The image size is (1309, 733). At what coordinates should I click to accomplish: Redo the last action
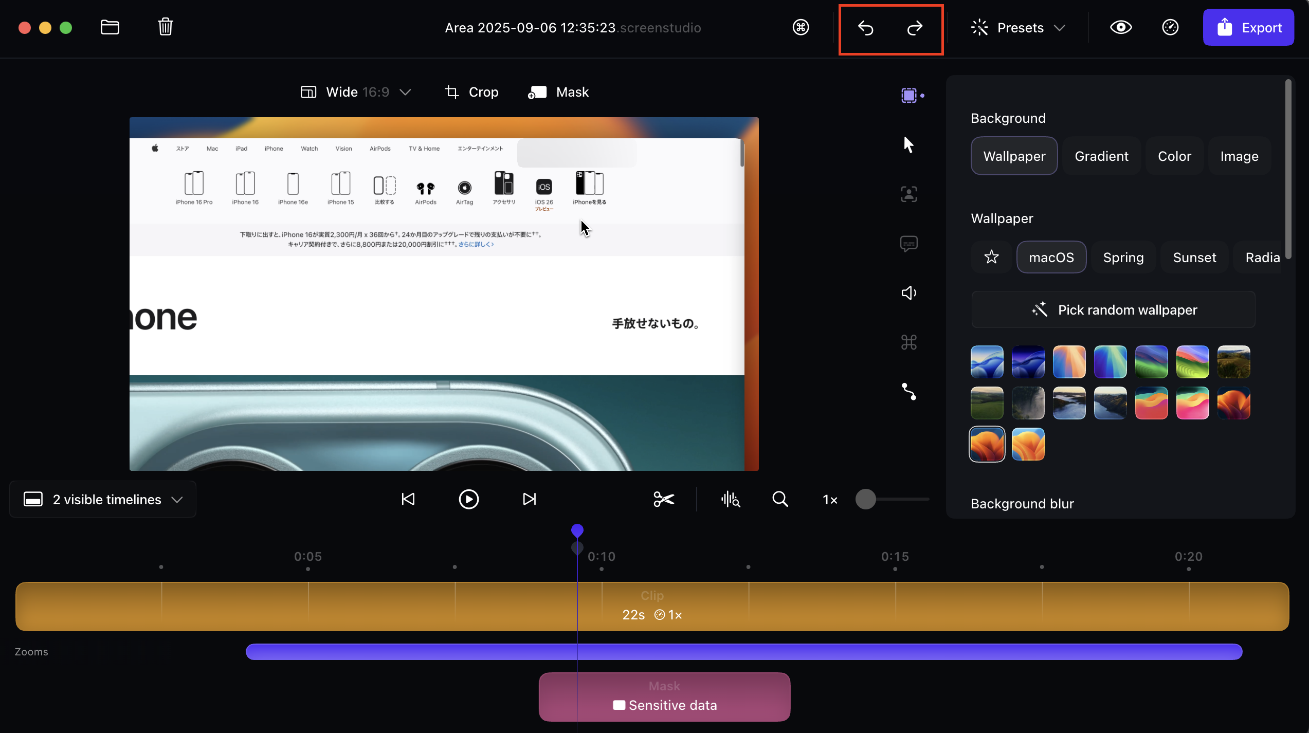pos(915,28)
